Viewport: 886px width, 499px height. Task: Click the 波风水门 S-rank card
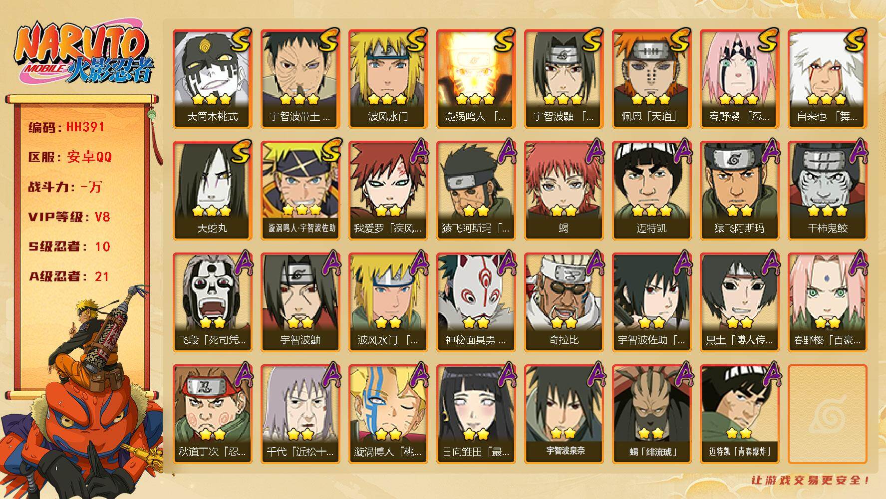click(388, 79)
